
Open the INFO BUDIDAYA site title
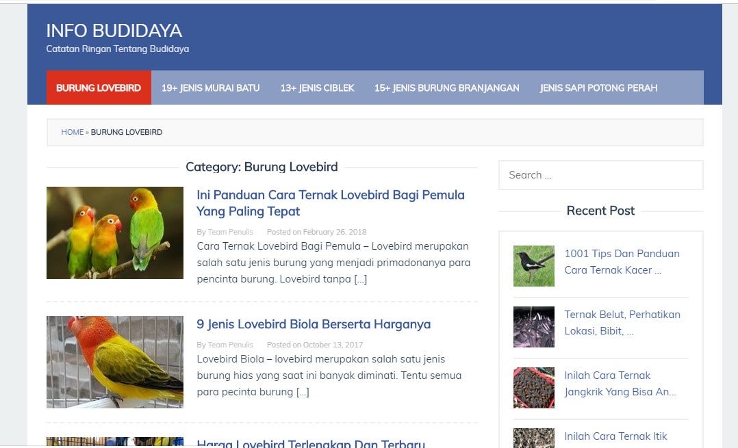point(114,31)
